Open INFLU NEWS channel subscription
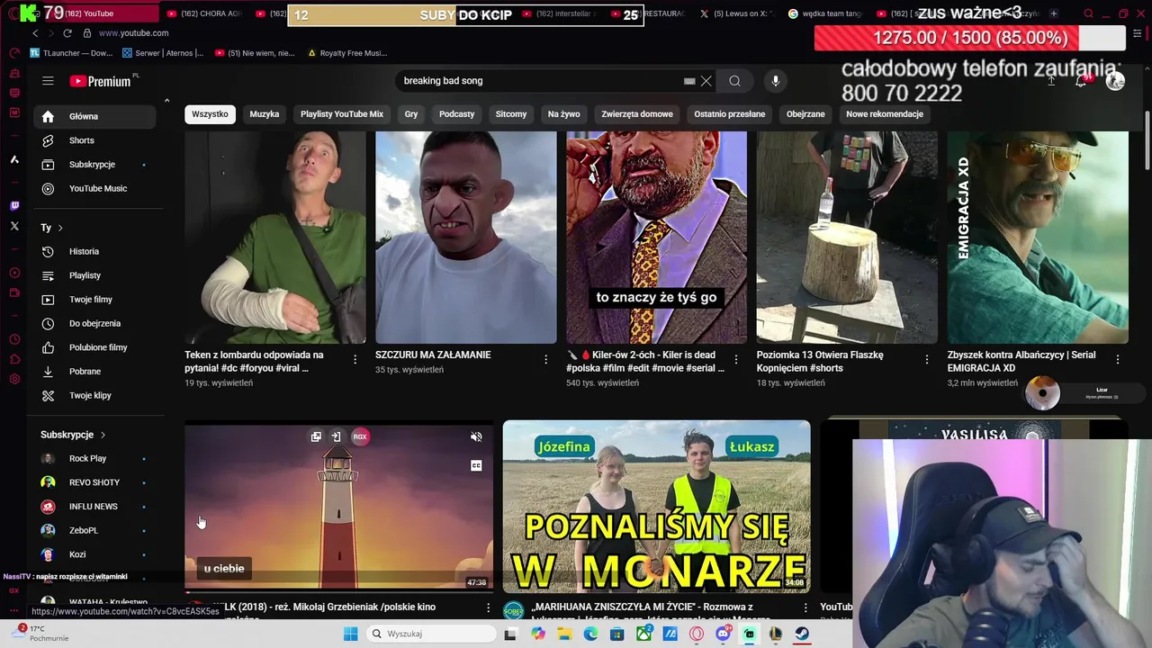 click(x=94, y=507)
